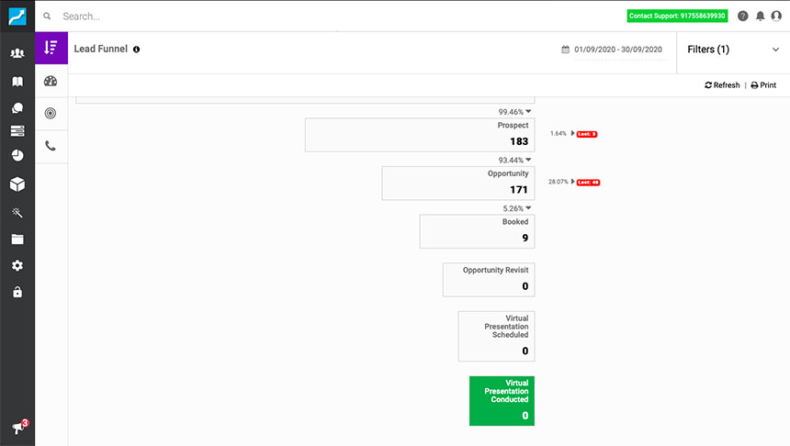Open the notifications bell icon
Viewport: 790px width, 446px height.
[x=761, y=17]
